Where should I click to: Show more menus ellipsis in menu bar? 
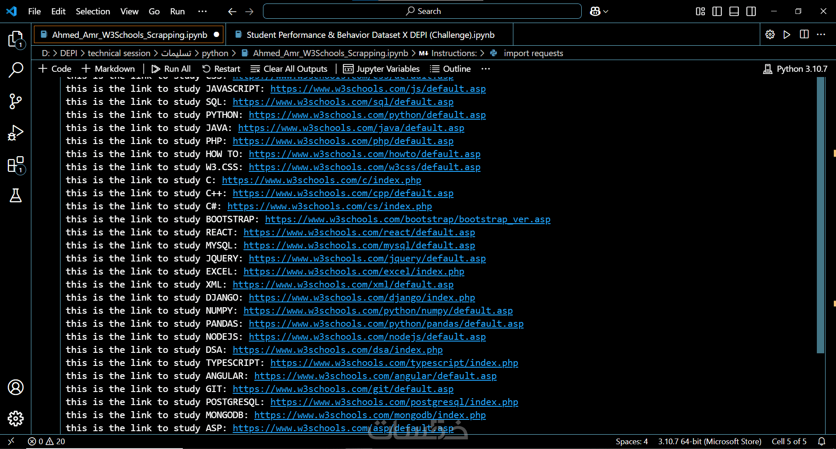202,11
